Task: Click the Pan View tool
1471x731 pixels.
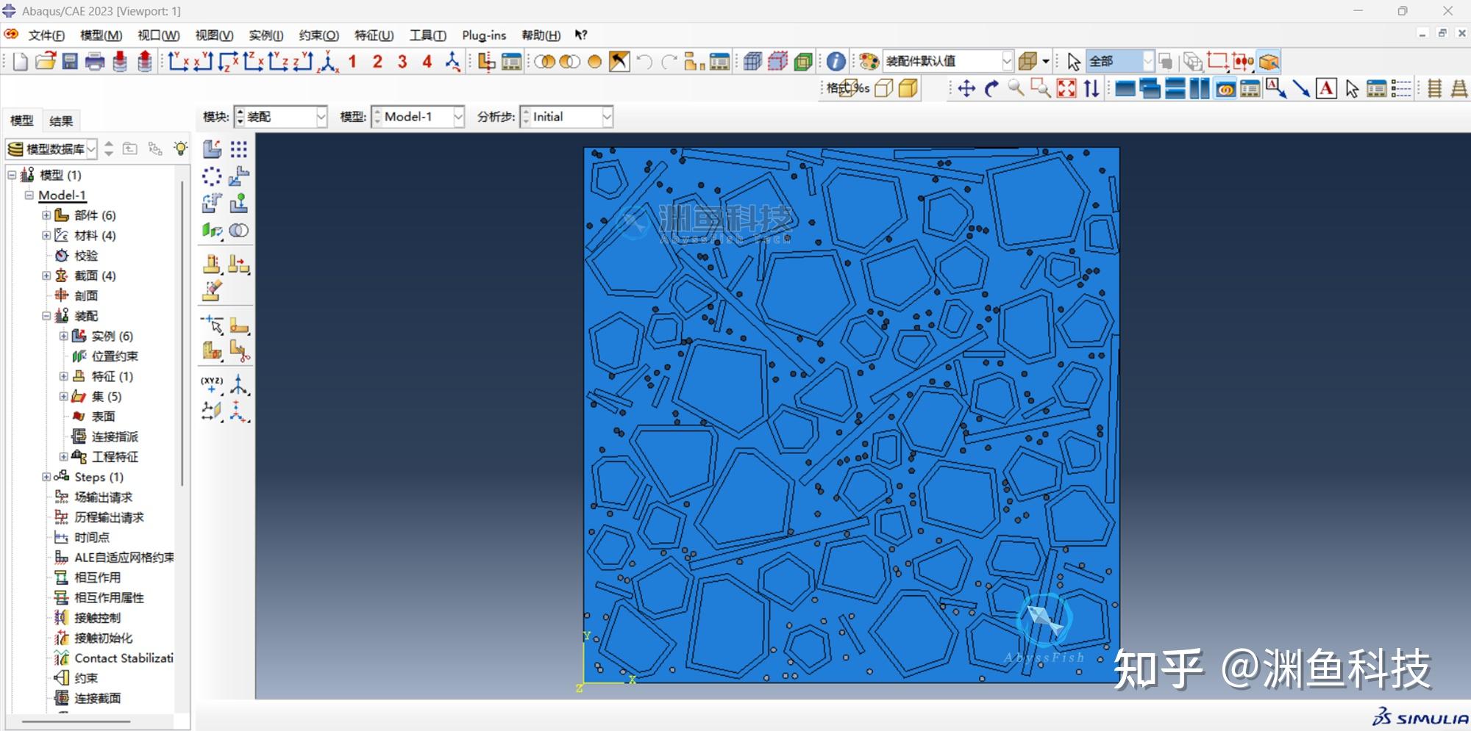Action: (966, 89)
